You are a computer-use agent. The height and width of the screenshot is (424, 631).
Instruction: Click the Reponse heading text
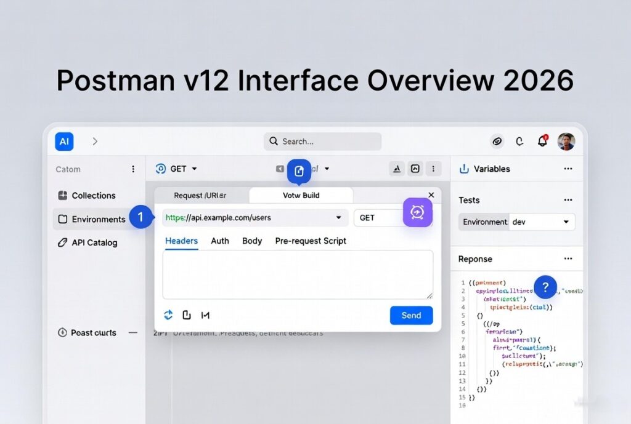pos(475,259)
